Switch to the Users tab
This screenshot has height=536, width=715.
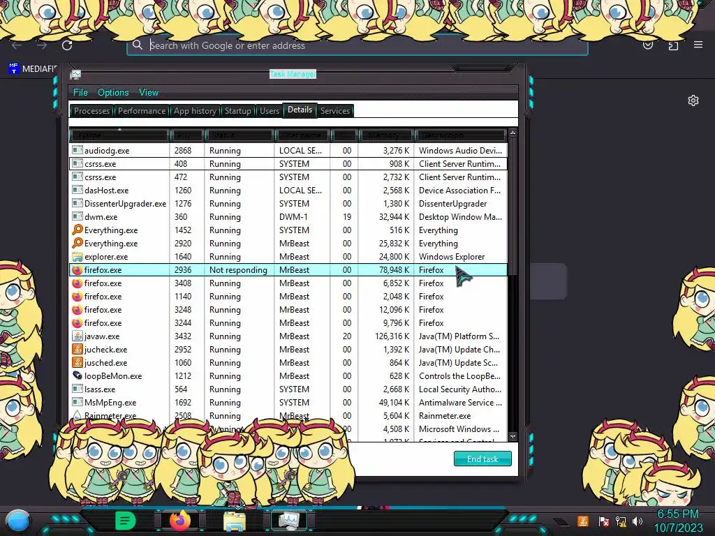tap(270, 111)
